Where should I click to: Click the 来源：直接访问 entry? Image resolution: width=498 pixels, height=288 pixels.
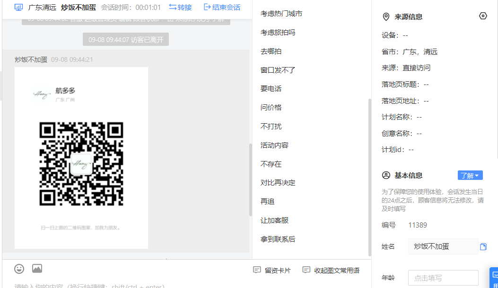click(x=406, y=68)
